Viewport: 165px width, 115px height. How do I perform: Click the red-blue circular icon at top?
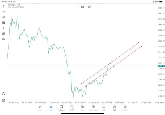tap(89, 7)
